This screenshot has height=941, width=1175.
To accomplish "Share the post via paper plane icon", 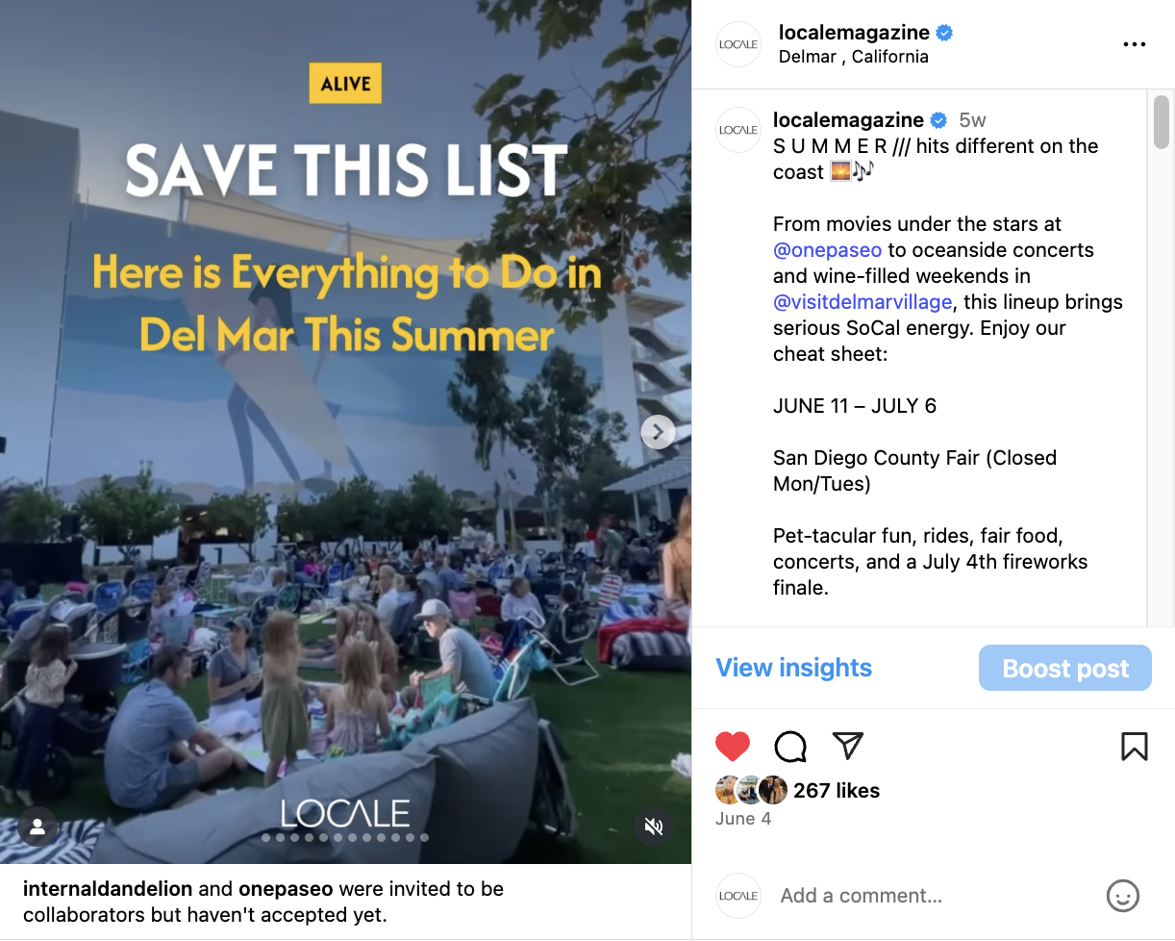I will pos(847,746).
